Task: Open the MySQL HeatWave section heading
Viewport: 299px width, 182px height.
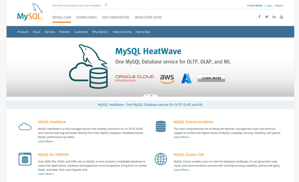Action: tap(52, 122)
